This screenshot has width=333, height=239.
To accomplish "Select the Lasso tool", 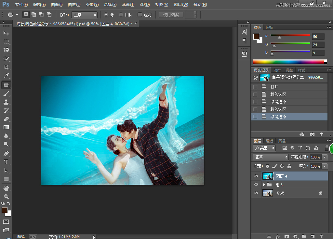I will click(x=6, y=50).
